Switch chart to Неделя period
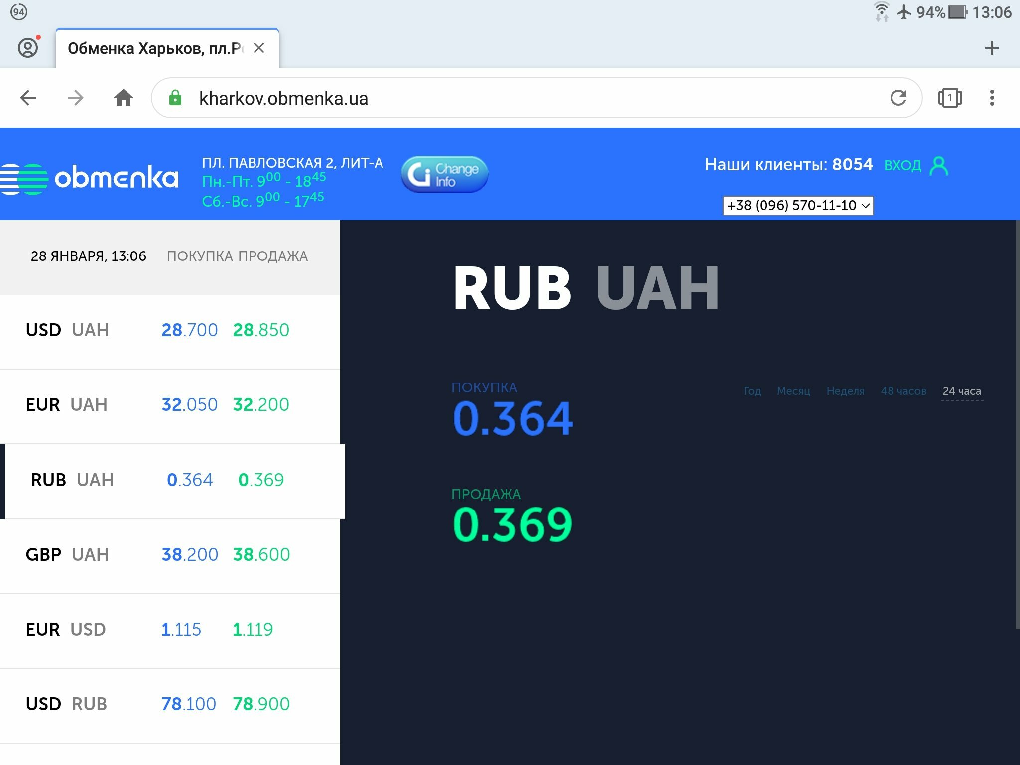The image size is (1020, 765). [x=845, y=391]
